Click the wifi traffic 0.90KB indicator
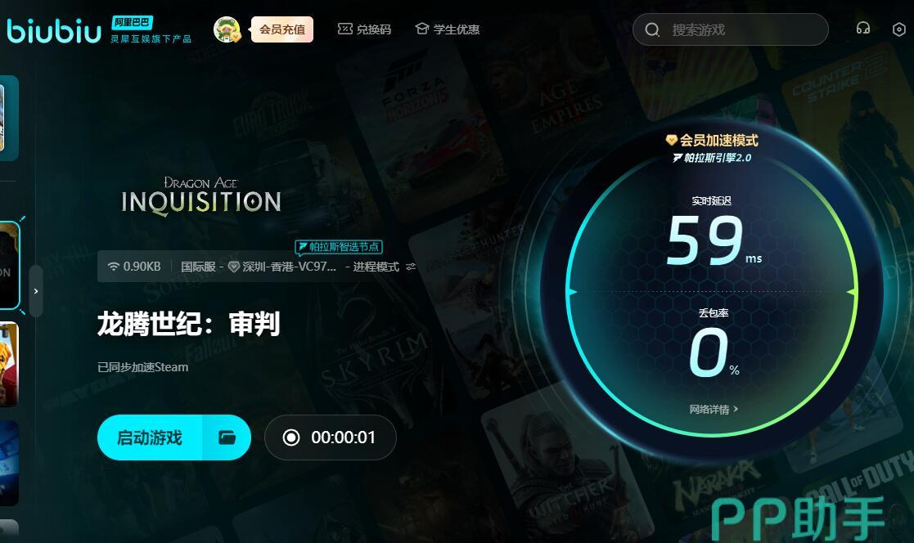The image size is (914, 543). click(134, 267)
